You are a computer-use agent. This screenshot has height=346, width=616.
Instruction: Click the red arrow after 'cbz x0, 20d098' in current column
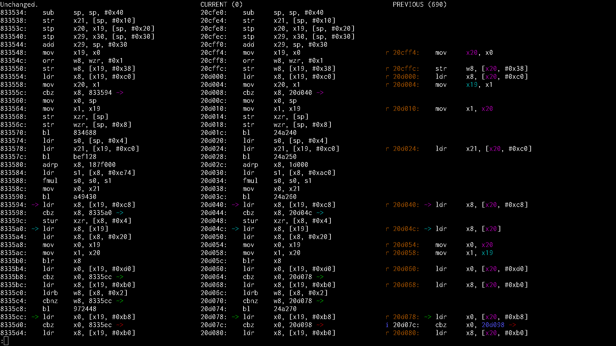[320, 325]
